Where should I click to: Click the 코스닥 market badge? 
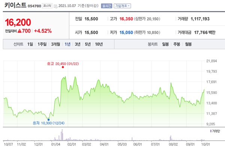coord(47,6)
